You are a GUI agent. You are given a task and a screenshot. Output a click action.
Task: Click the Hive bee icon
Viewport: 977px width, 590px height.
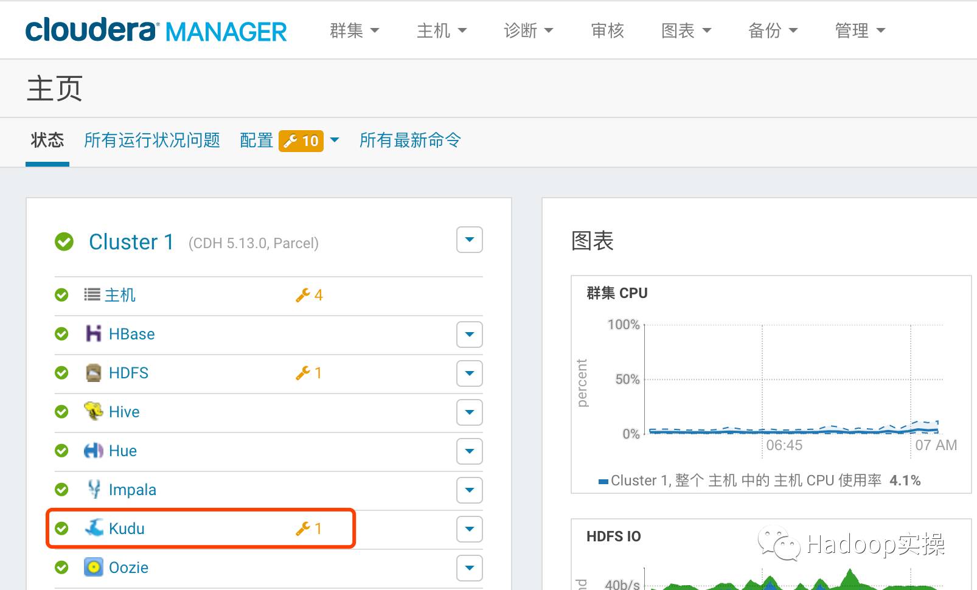[93, 411]
